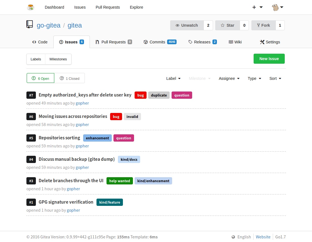312x242 pixels.
Task: Go to the Dashboard menu item
Action: pos(54,7)
